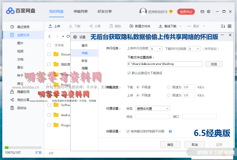Click the download path input field
This screenshot has height=160, width=237.
[165, 64]
